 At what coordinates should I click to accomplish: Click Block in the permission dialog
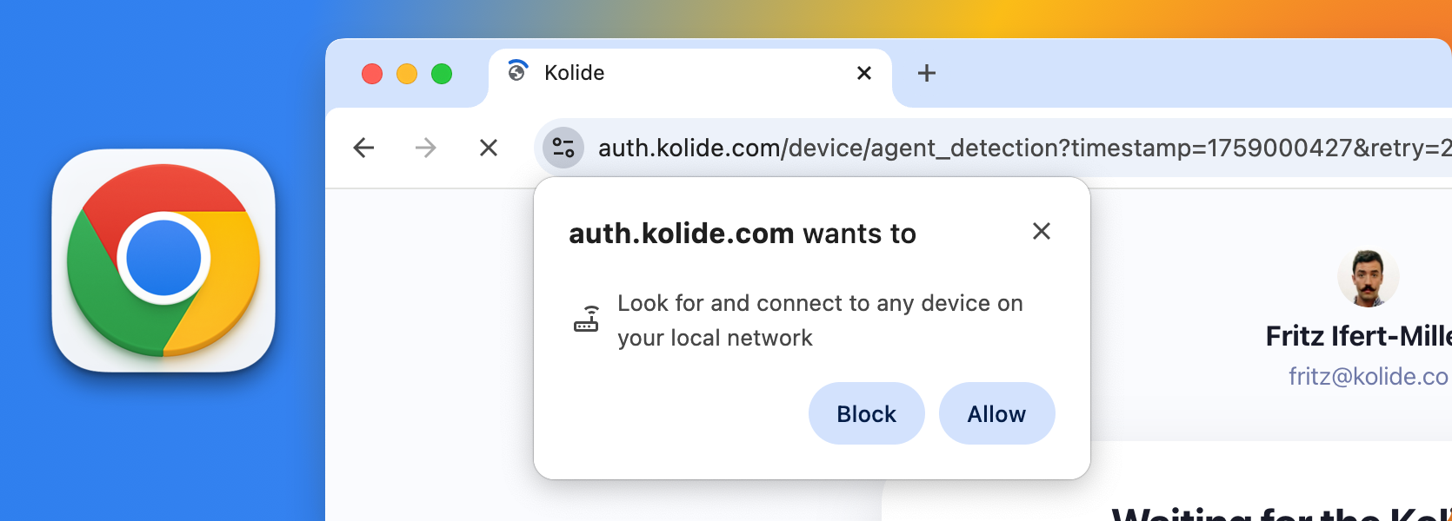click(x=866, y=413)
